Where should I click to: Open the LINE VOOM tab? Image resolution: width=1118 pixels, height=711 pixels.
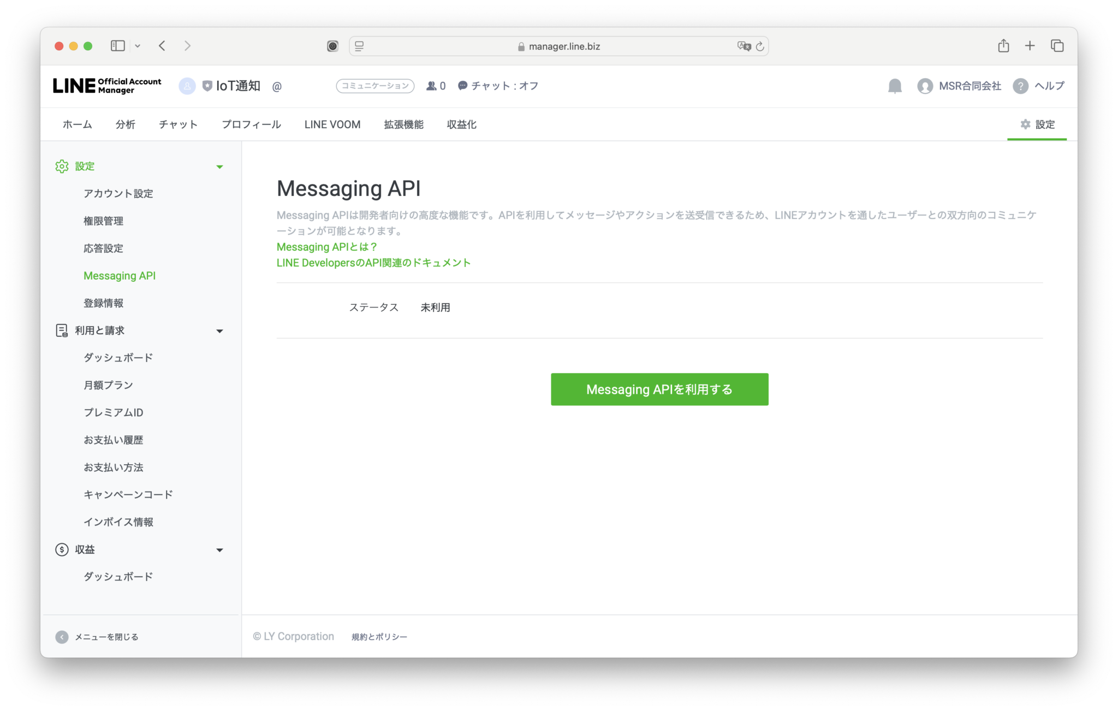click(332, 124)
